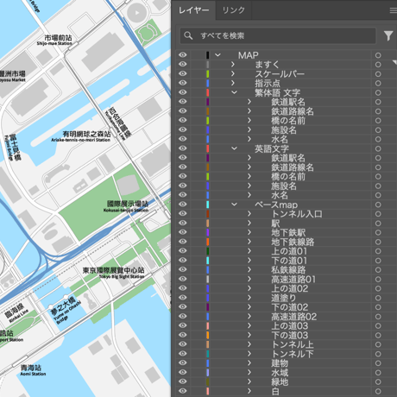Toggle eye icon for 指示点 layer

coord(182,83)
